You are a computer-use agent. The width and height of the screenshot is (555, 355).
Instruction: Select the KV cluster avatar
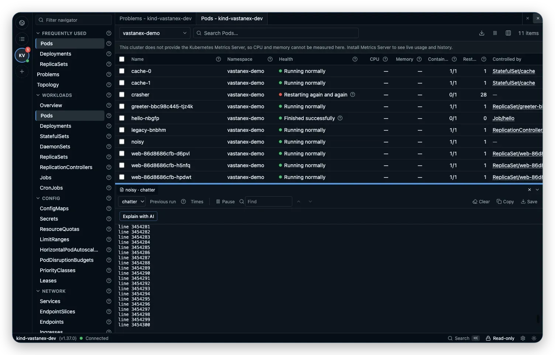pos(22,55)
